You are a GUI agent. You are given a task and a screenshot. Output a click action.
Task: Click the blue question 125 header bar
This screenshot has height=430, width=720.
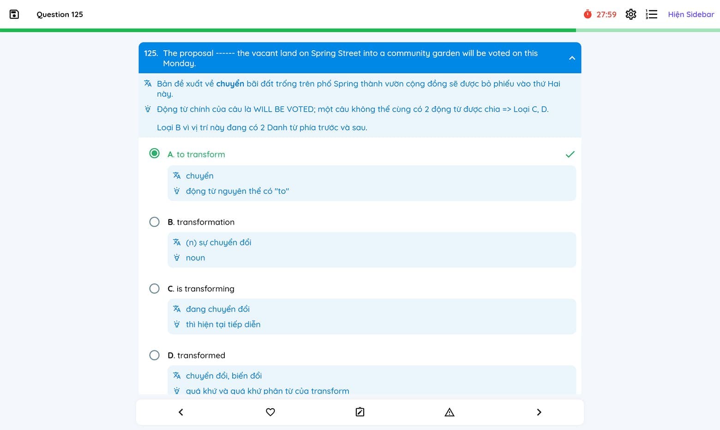[x=351, y=58]
